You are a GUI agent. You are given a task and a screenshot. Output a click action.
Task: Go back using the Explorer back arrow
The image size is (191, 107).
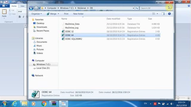[31, 8]
